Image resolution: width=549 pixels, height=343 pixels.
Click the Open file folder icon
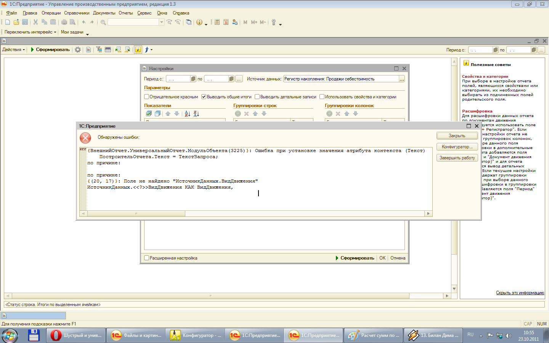click(x=16, y=22)
